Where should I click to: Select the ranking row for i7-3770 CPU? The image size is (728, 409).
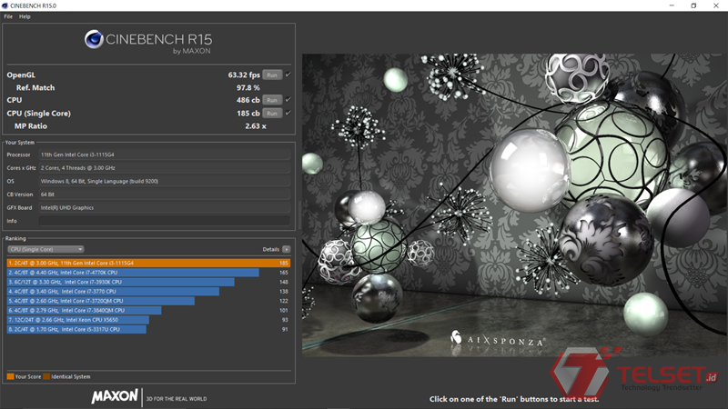[x=148, y=291]
